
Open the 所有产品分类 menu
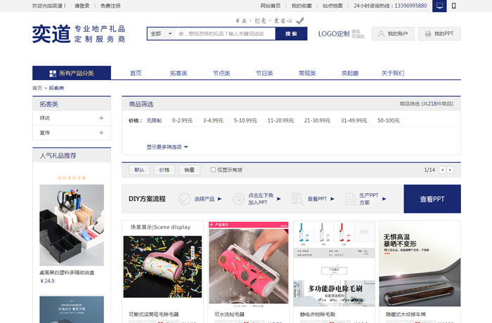point(72,73)
